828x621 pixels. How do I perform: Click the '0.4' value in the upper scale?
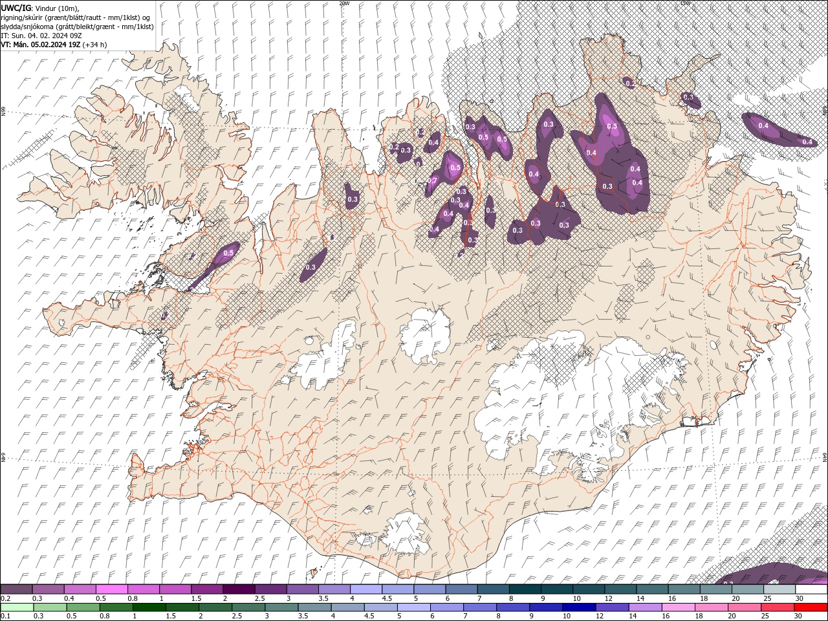tap(69, 598)
